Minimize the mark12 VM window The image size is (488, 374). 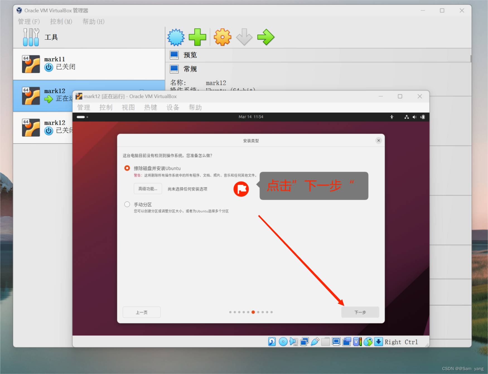[381, 96]
